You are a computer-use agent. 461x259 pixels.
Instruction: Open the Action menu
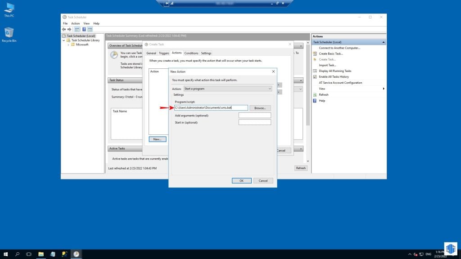pyautogui.click(x=75, y=23)
